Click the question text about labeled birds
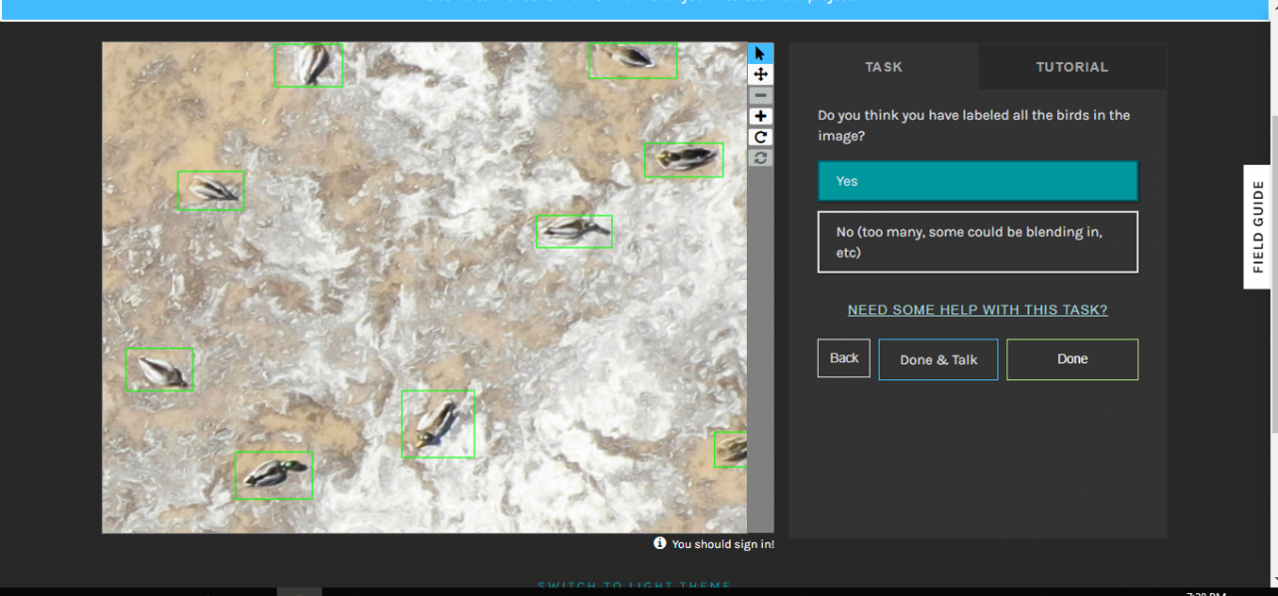1278x596 pixels. click(973, 125)
